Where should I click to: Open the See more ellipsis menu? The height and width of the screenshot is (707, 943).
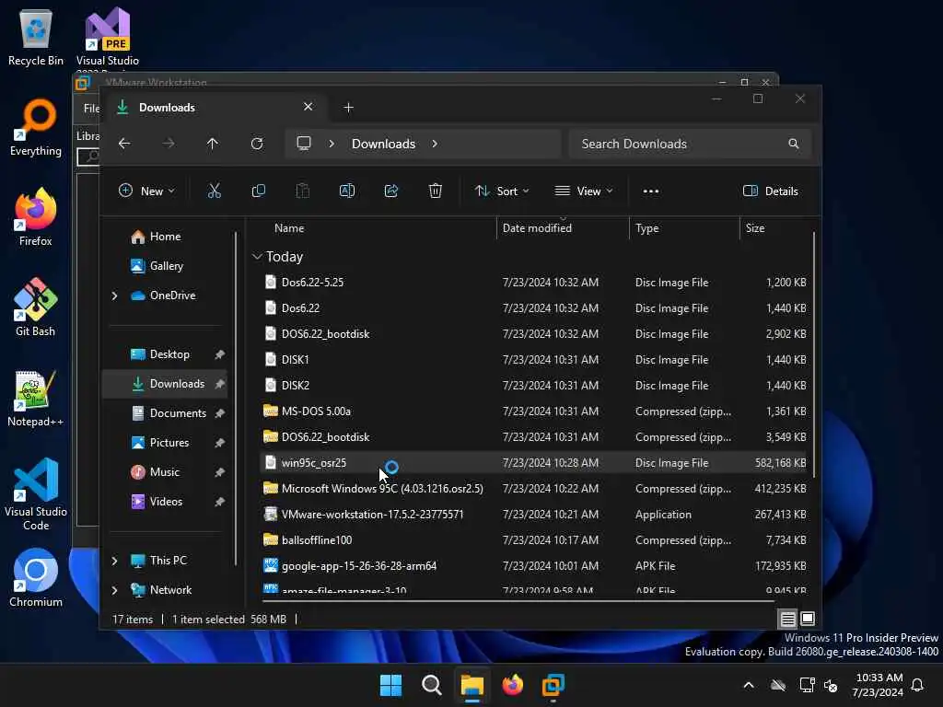click(x=651, y=191)
